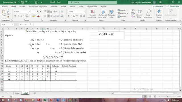Click the Comentarios button
This screenshot has width=182, height=102.
[x=173, y=7]
